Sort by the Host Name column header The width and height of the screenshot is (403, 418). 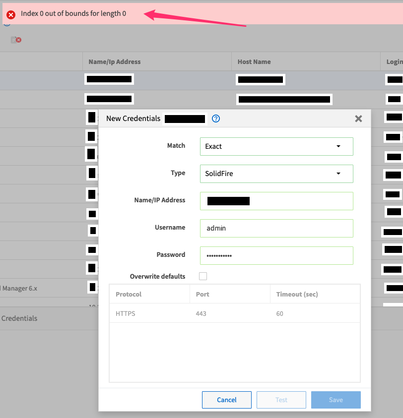point(254,62)
